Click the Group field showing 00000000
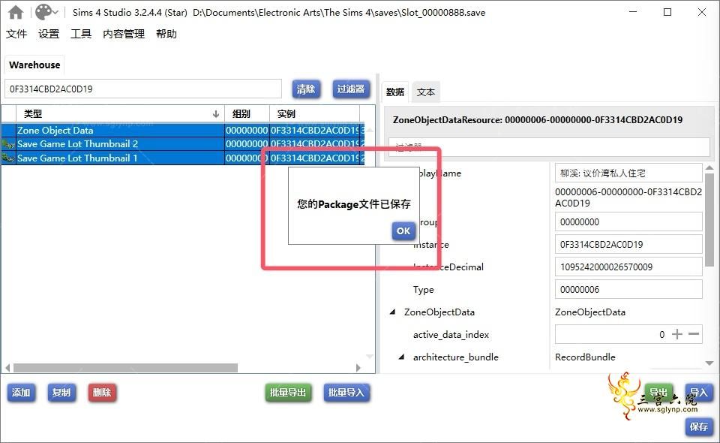The image size is (720, 443). pyautogui.click(x=628, y=221)
